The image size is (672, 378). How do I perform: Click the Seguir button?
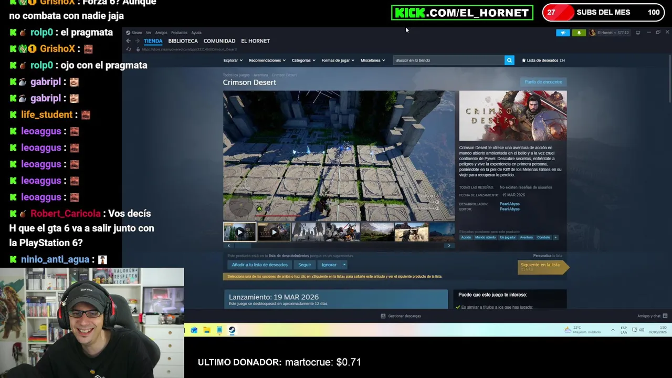[304, 265]
